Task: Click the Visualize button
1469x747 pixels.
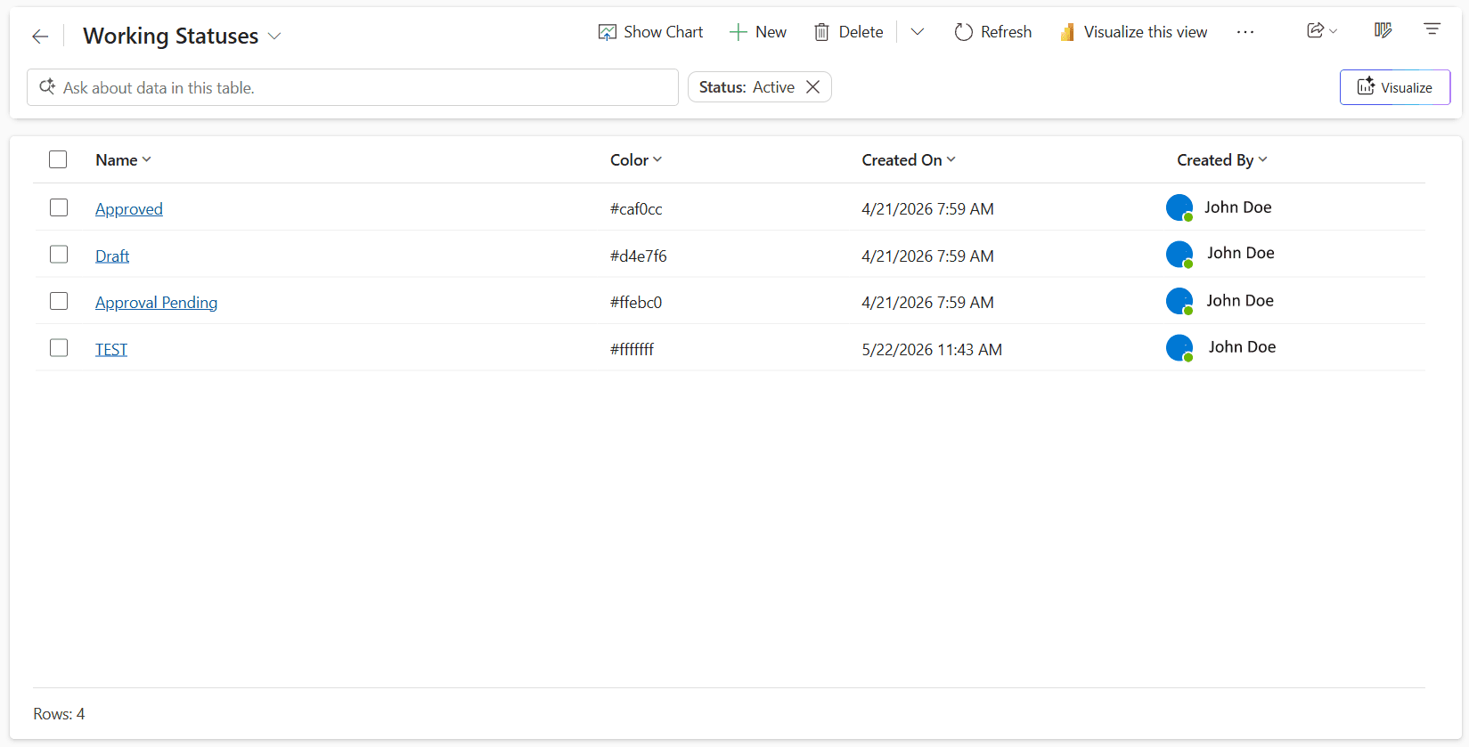Action: [x=1395, y=87]
